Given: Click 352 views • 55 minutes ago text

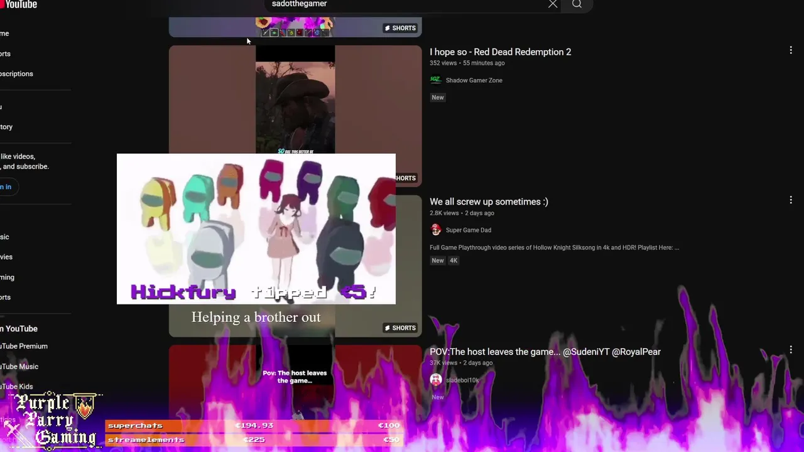Looking at the screenshot, I should click(x=467, y=63).
